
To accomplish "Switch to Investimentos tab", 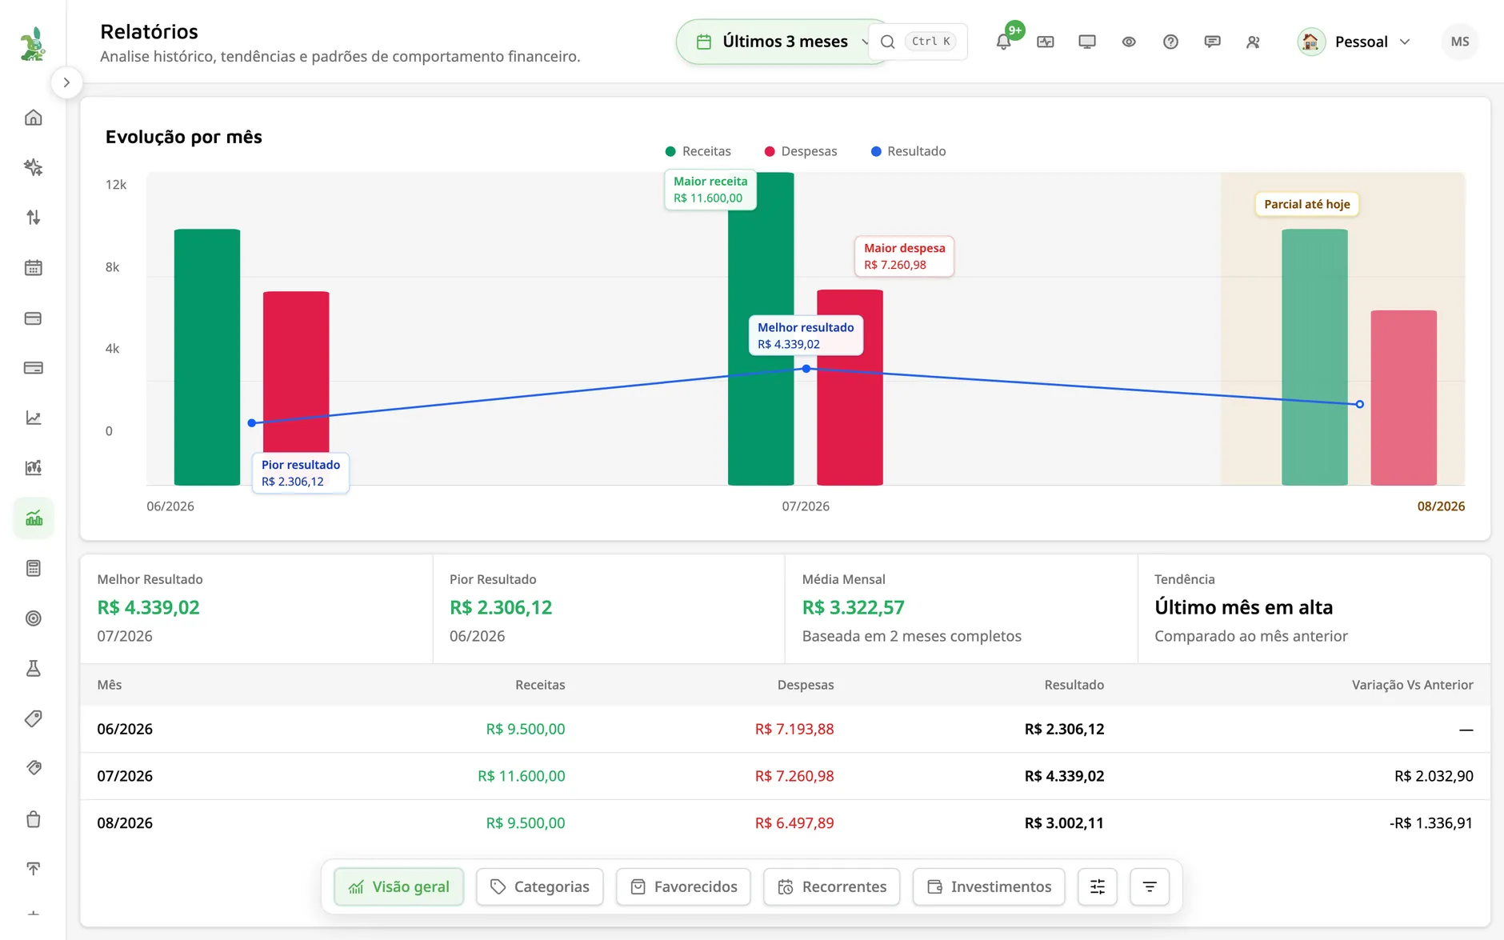I will (989, 886).
